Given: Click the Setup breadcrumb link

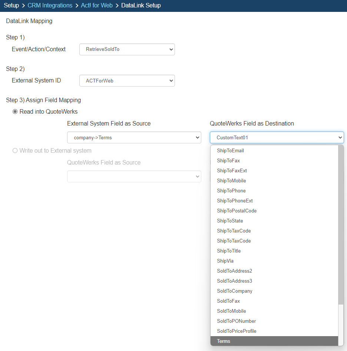Looking at the screenshot, I should [x=11, y=6].
